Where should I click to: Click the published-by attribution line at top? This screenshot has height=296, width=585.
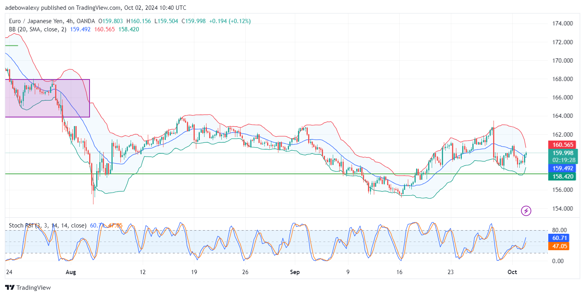point(95,7)
